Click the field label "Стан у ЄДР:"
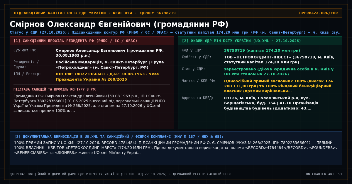The height and width of the screenshot is (184, 352). coord(194,69)
